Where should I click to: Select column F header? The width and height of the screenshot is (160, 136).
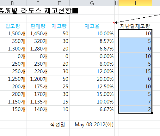point(59,3)
